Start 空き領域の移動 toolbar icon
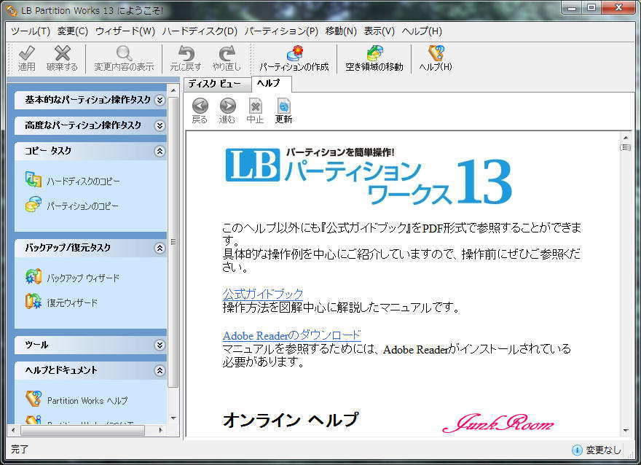641x465 pixels. [x=374, y=53]
